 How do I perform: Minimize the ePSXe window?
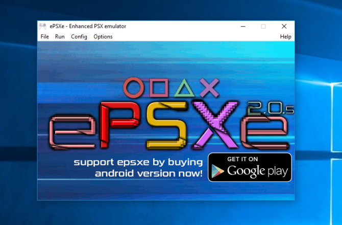click(x=243, y=27)
